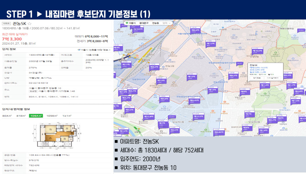Click the 매 6.4억 listing marker
Viewport: 306px width, 174px height.
[287, 76]
